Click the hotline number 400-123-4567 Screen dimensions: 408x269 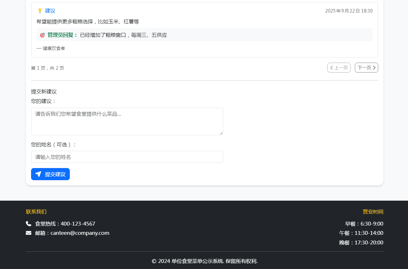click(78, 224)
